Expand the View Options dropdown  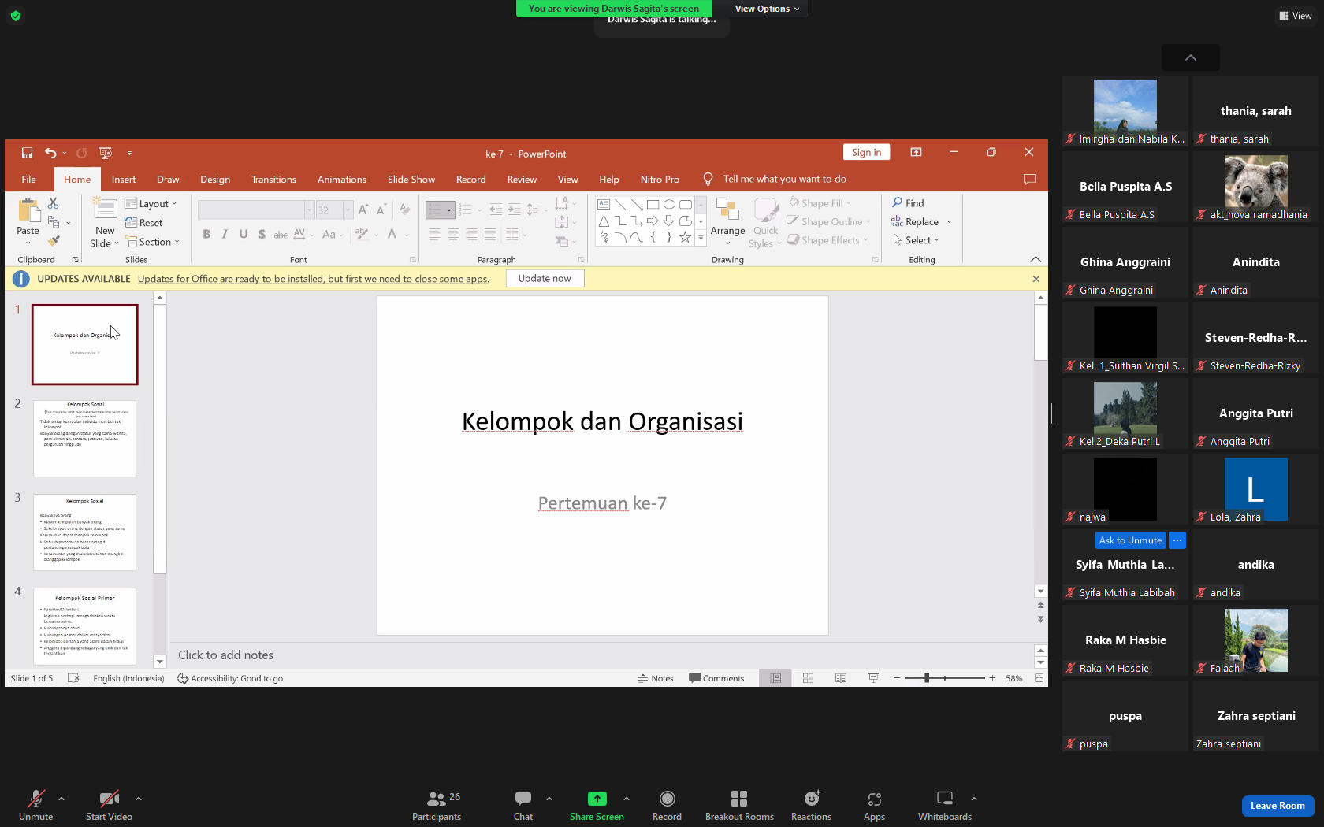(x=767, y=9)
